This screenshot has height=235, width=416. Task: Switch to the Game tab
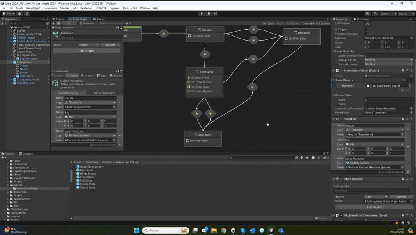click(x=98, y=19)
